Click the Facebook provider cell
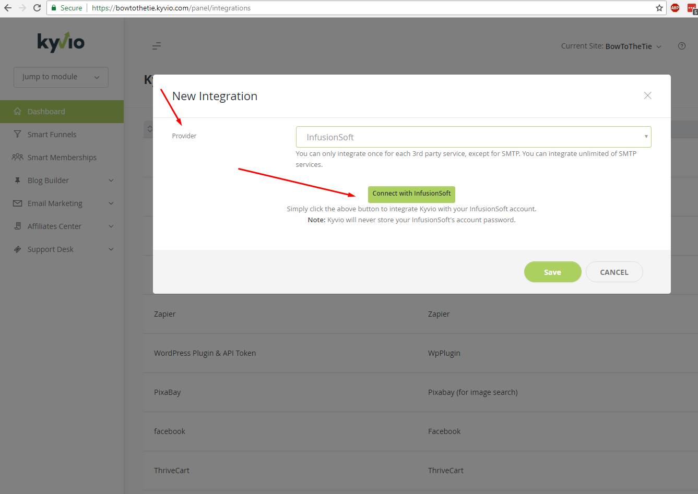 click(444, 431)
